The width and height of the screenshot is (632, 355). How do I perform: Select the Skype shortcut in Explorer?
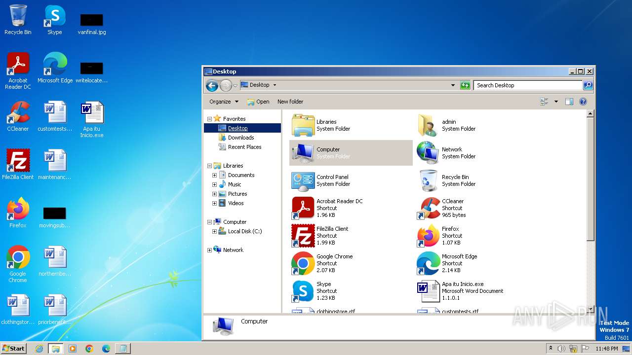coord(303,291)
